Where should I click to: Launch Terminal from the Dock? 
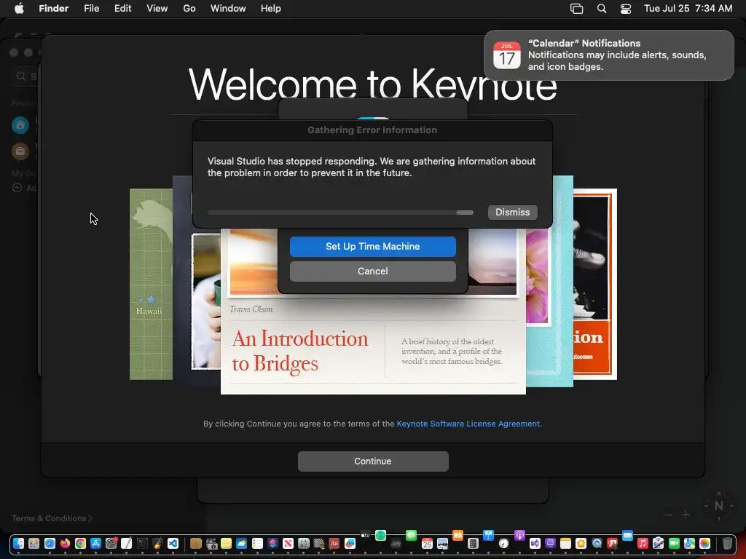(142, 543)
